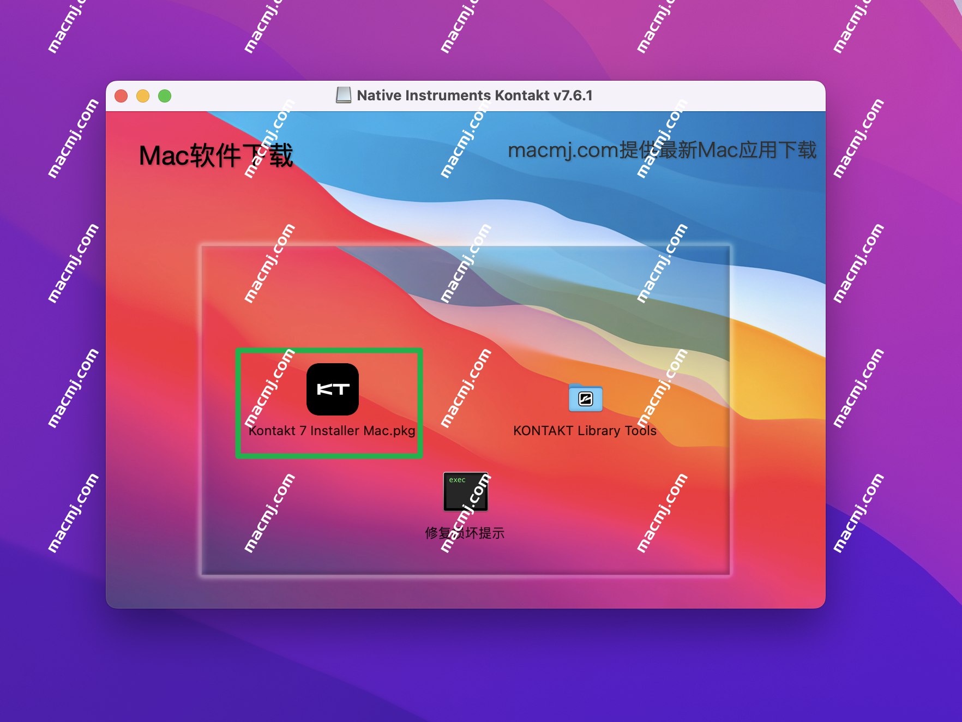Click the disk icon in the title bar

[x=344, y=95]
